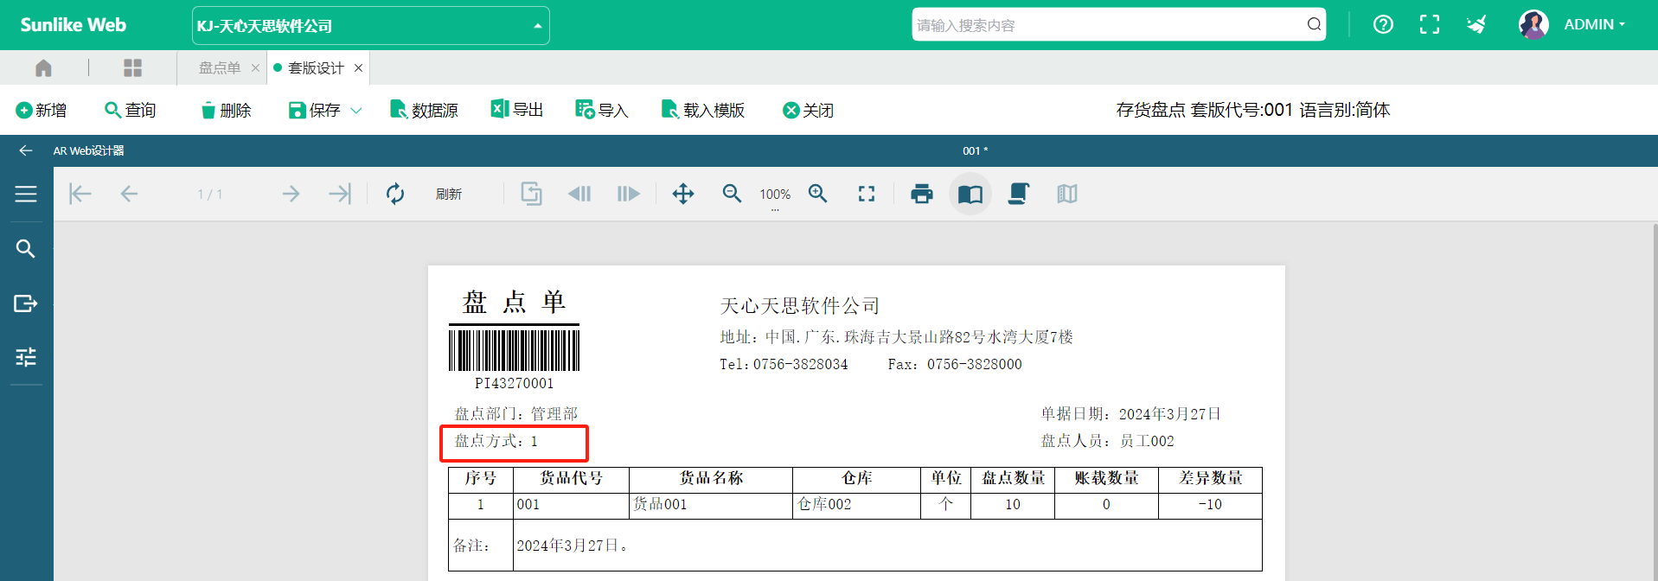Viewport: 1658px width, 581px height.
Task: Click the zoom out magnifier icon
Action: pyautogui.click(x=732, y=194)
